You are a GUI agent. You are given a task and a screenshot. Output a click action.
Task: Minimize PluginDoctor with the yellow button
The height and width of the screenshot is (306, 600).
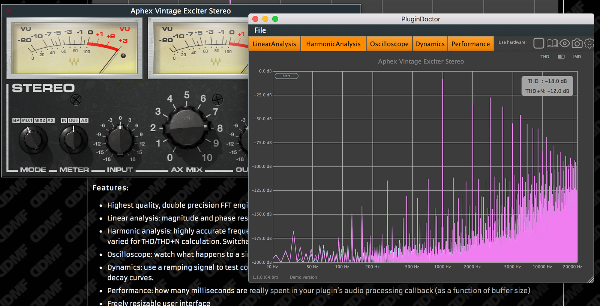pyautogui.click(x=265, y=19)
